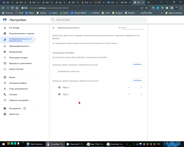Focus the Поиск field in Небезопасный контент

coord(133,28)
